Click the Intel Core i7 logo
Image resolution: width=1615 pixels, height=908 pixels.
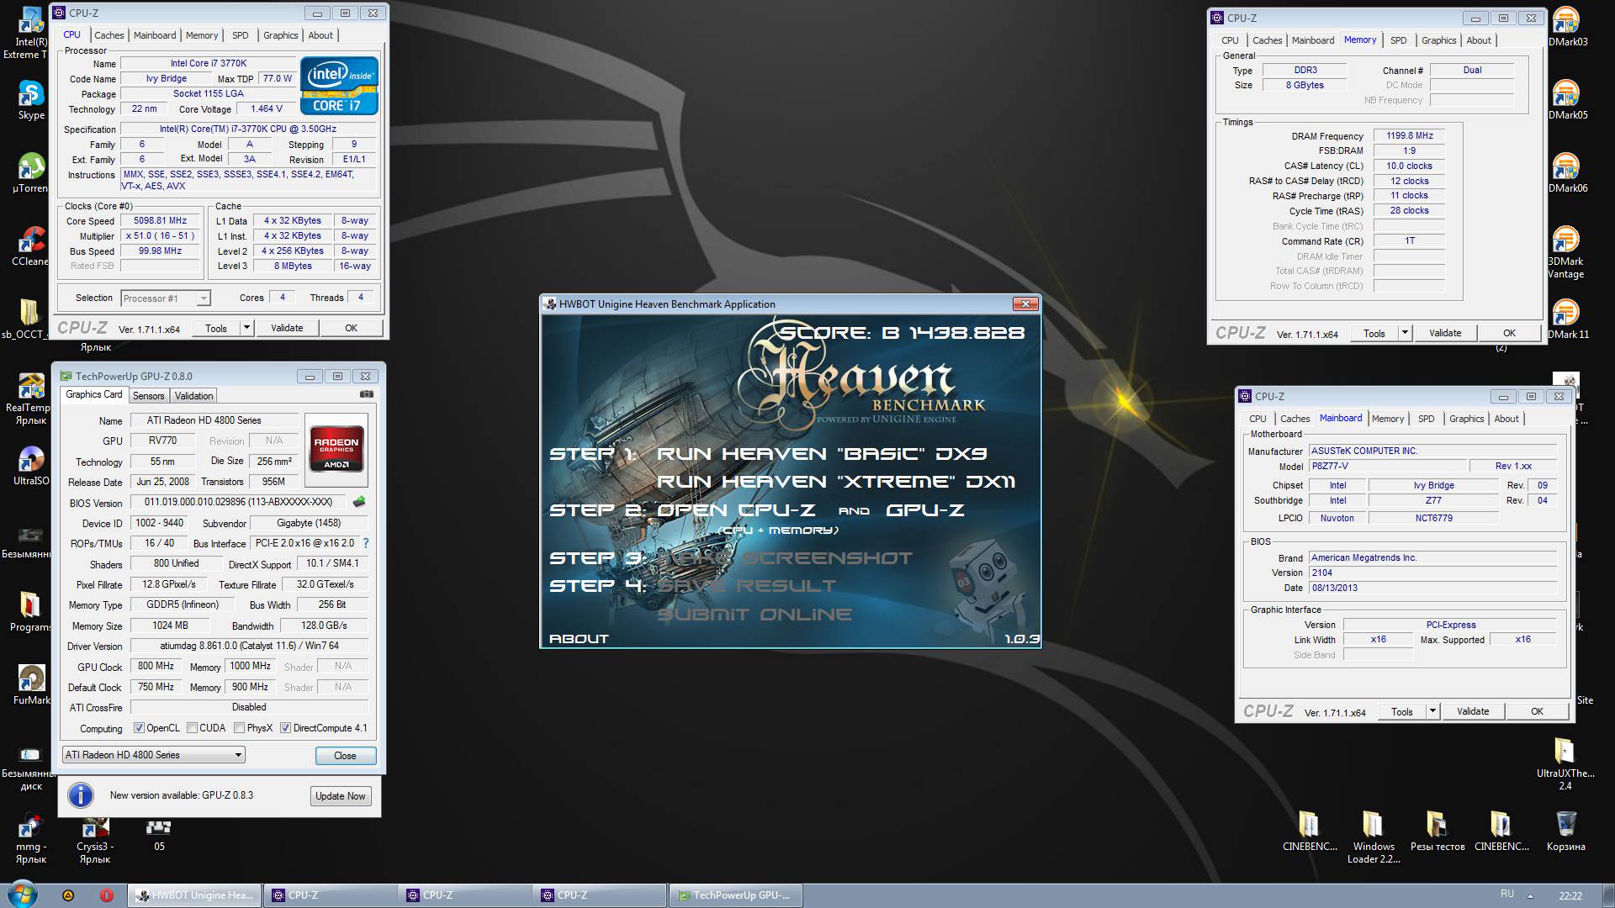pyautogui.click(x=339, y=86)
